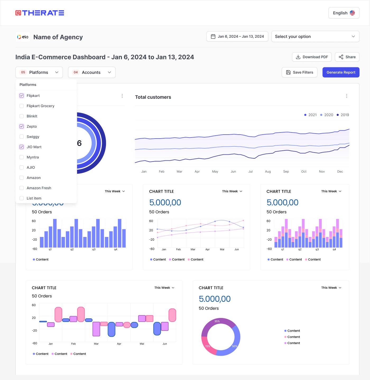Click the agency logo thumbnail
Screen dimensions: 370x380
click(x=23, y=37)
